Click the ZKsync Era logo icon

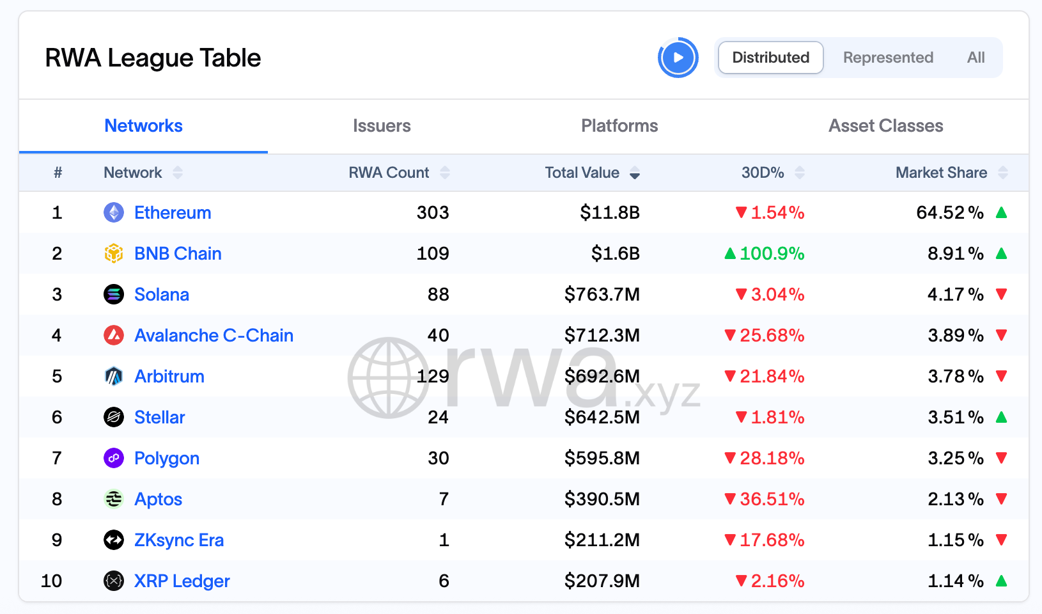point(114,540)
